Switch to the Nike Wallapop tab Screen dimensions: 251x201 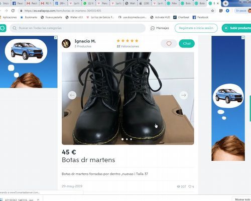tap(172, 3)
